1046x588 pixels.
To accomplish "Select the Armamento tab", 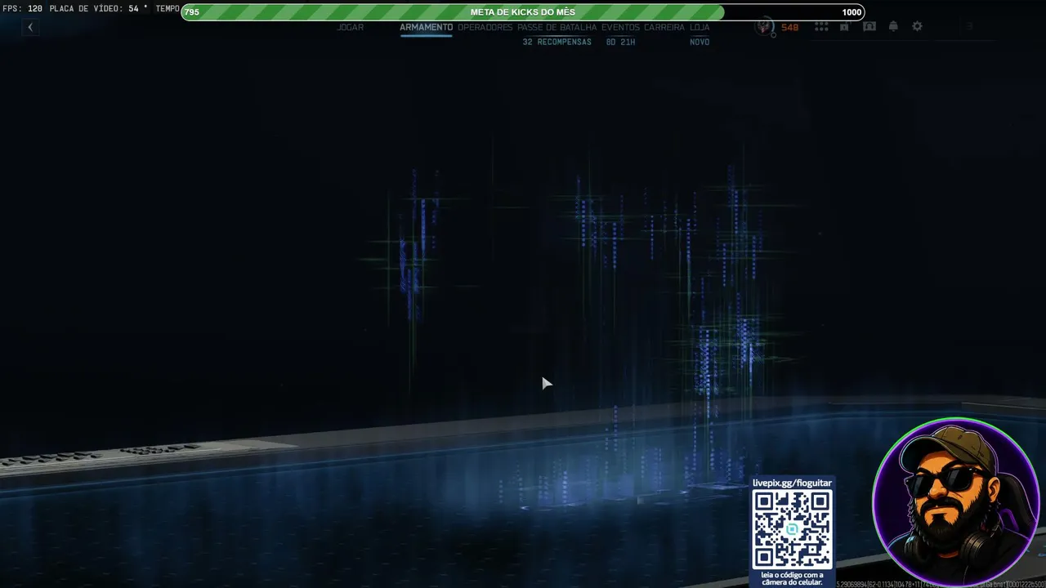I will pyautogui.click(x=426, y=27).
